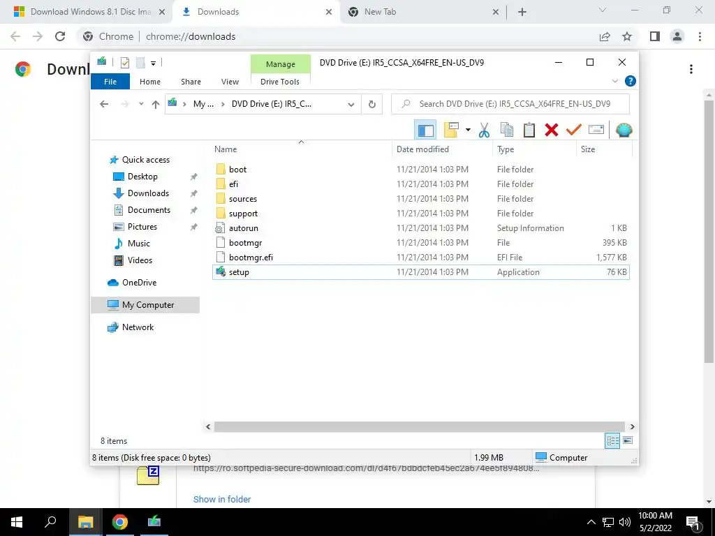Click the red X Delete icon
Image resolution: width=715 pixels, height=536 pixels.
click(552, 131)
